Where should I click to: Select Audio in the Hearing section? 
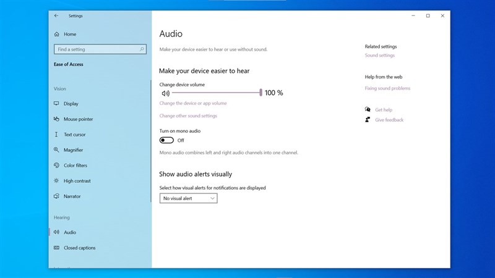click(70, 232)
